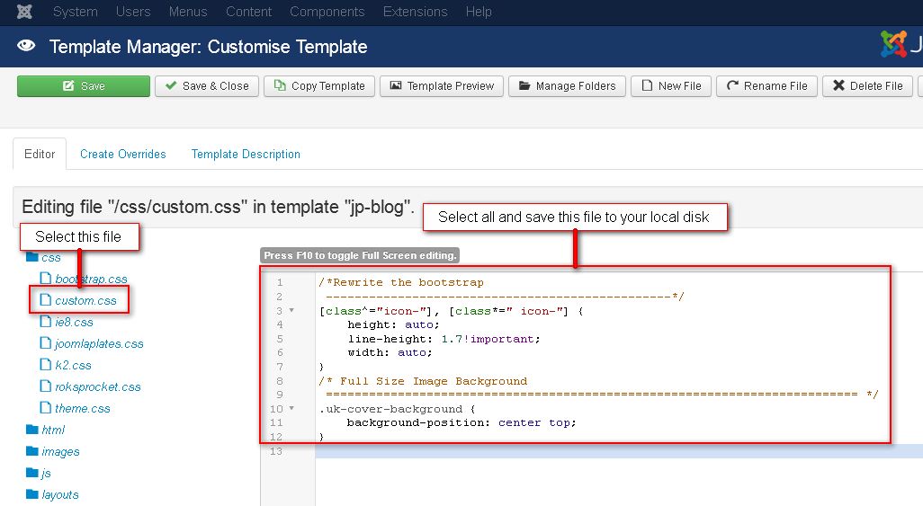Open joomlaplates.css in the file tree

[x=99, y=343]
